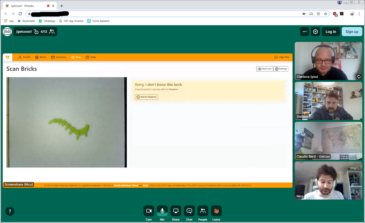Viewport: 365px width, 223px height.
Task: Mute the microphone with Mic button
Action: [162, 211]
